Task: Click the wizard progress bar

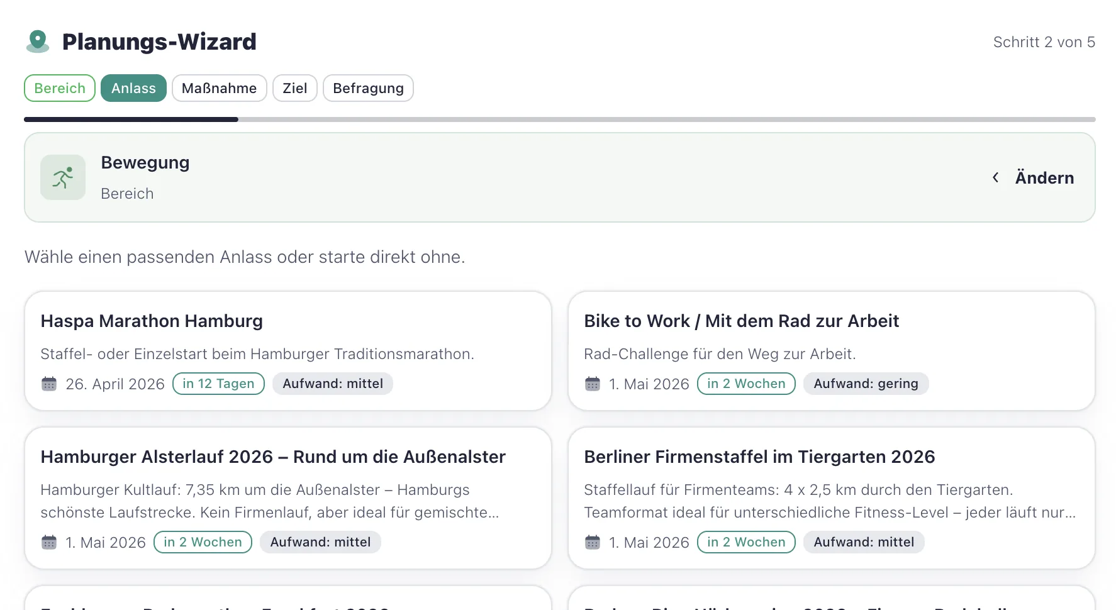Action: (559, 119)
